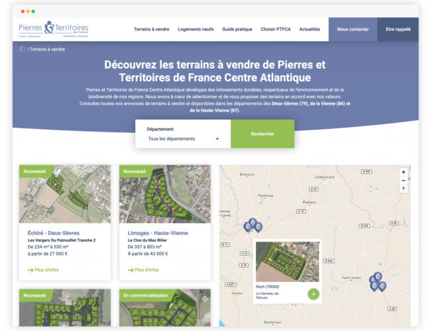
Task: Open Limoges - Haute-Vienne title
Action: point(158,233)
